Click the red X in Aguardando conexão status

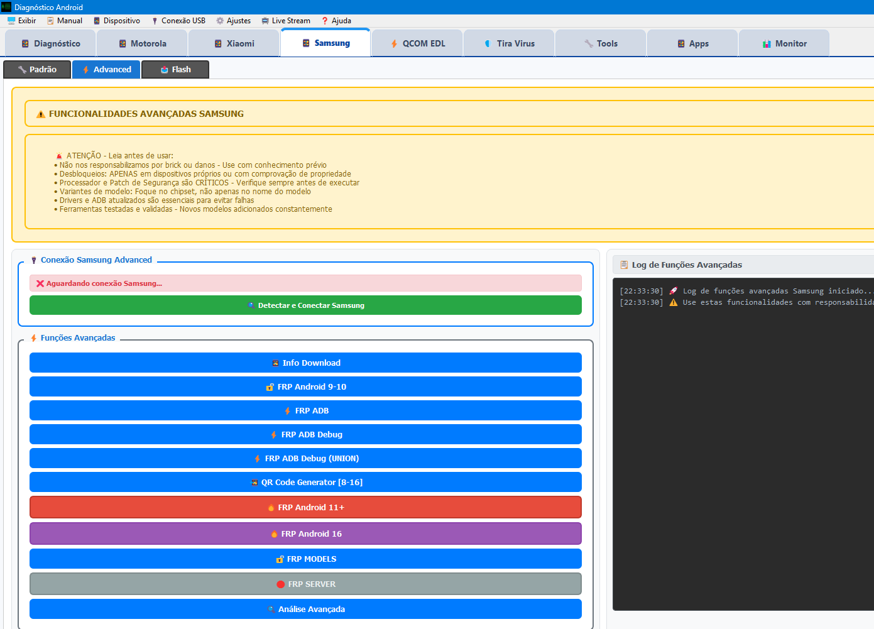pyautogui.click(x=40, y=283)
